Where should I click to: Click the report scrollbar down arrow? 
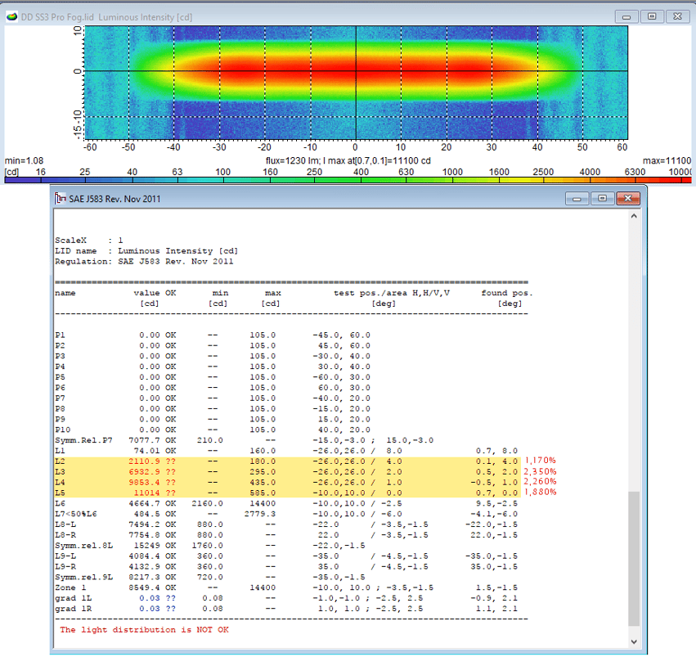(x=634, y=641)
